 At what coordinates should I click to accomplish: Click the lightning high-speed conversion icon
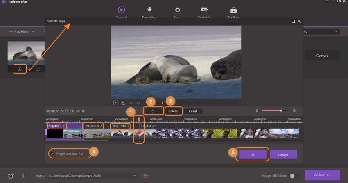click(x=23, y=176)
